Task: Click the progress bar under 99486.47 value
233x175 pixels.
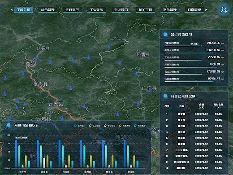Action: point(189,82)
